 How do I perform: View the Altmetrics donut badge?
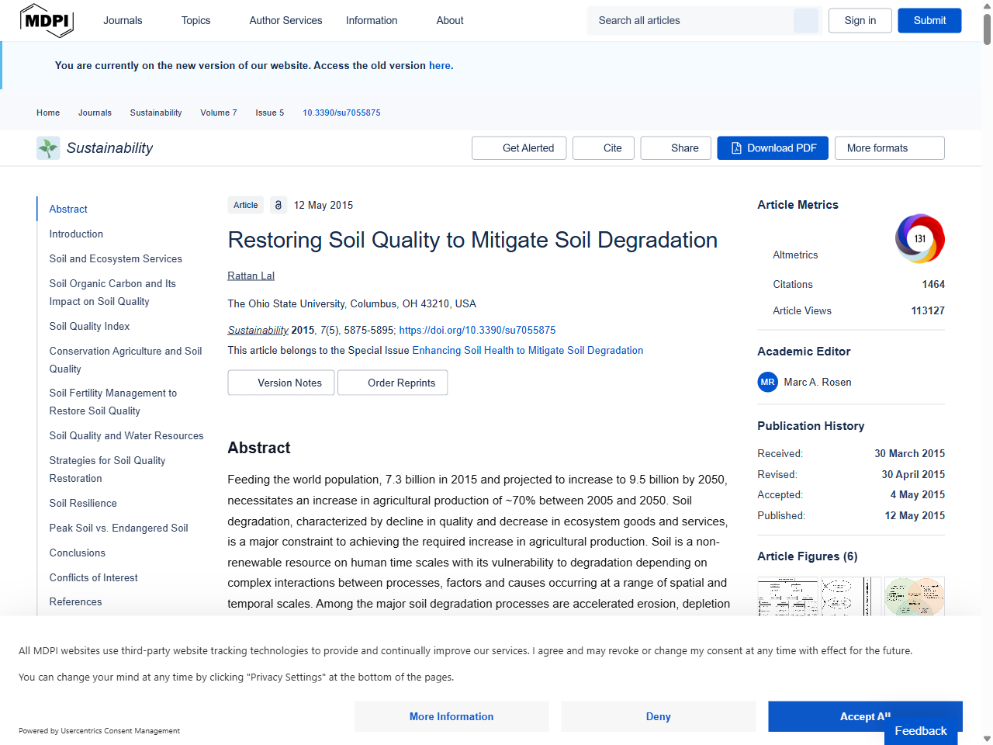919,238
